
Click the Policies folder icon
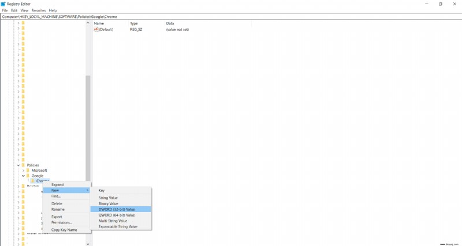pos(23,165)
